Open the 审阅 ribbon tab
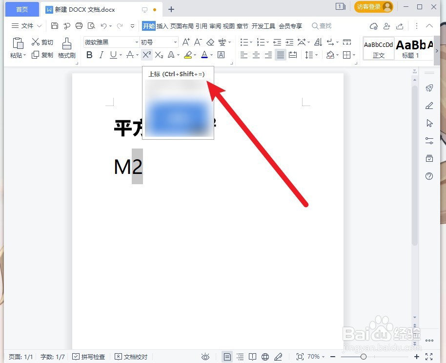Viewport: 446px width, 363px height. (215, 26)
